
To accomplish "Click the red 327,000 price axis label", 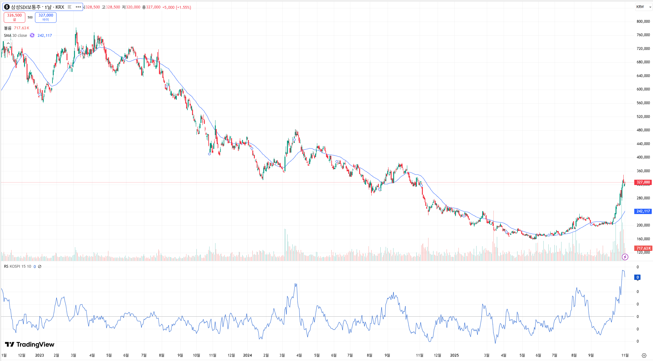I will click(x=643, y=182).
